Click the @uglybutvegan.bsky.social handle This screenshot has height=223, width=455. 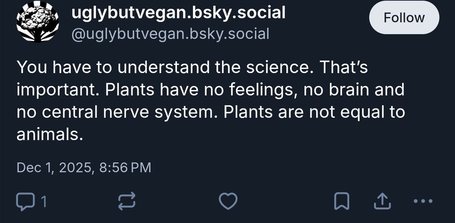171,34
